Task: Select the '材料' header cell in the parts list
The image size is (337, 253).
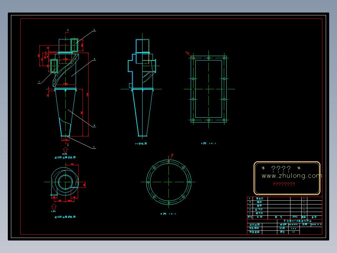Action: (x=295, y=217)
